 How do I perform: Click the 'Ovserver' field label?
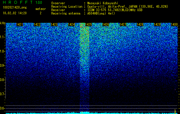pos(58,3)
